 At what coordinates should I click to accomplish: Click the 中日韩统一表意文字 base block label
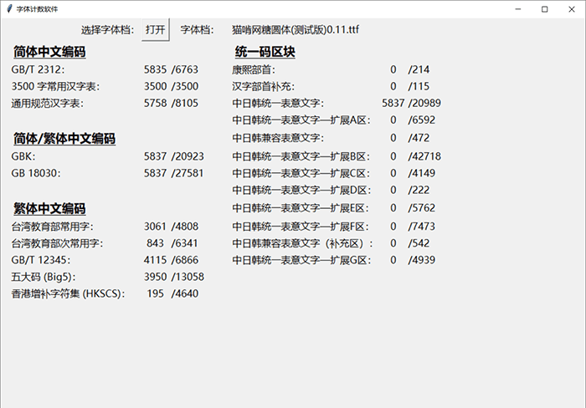coord(278,103)
